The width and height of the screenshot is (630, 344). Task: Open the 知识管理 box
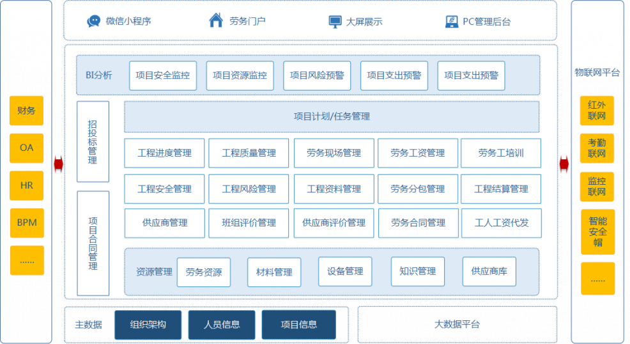coord(418,272)
